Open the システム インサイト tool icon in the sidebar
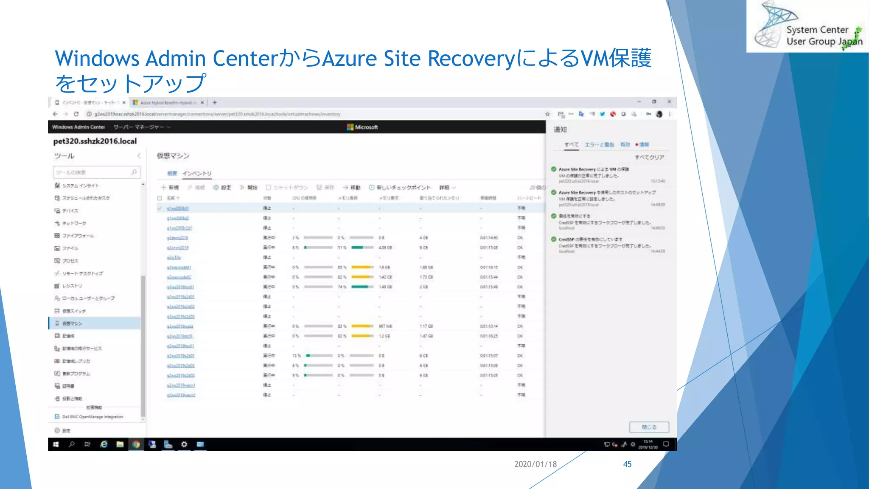Viewport: 869px width, 489px height. [x=57, y=185]
